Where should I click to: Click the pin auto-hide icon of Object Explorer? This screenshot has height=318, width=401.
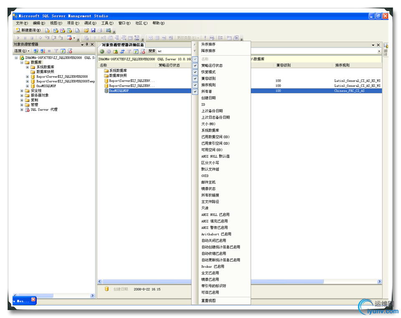87,44
